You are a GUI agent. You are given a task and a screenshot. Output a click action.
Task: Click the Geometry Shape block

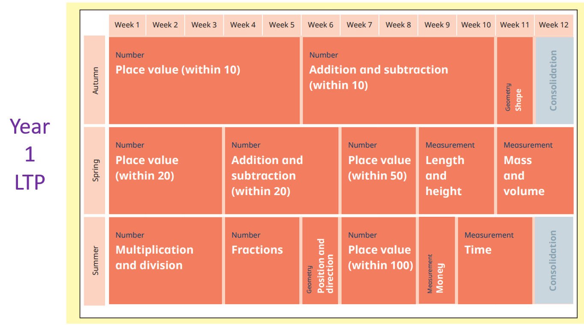pyautogui.click(x=515, y=80)
